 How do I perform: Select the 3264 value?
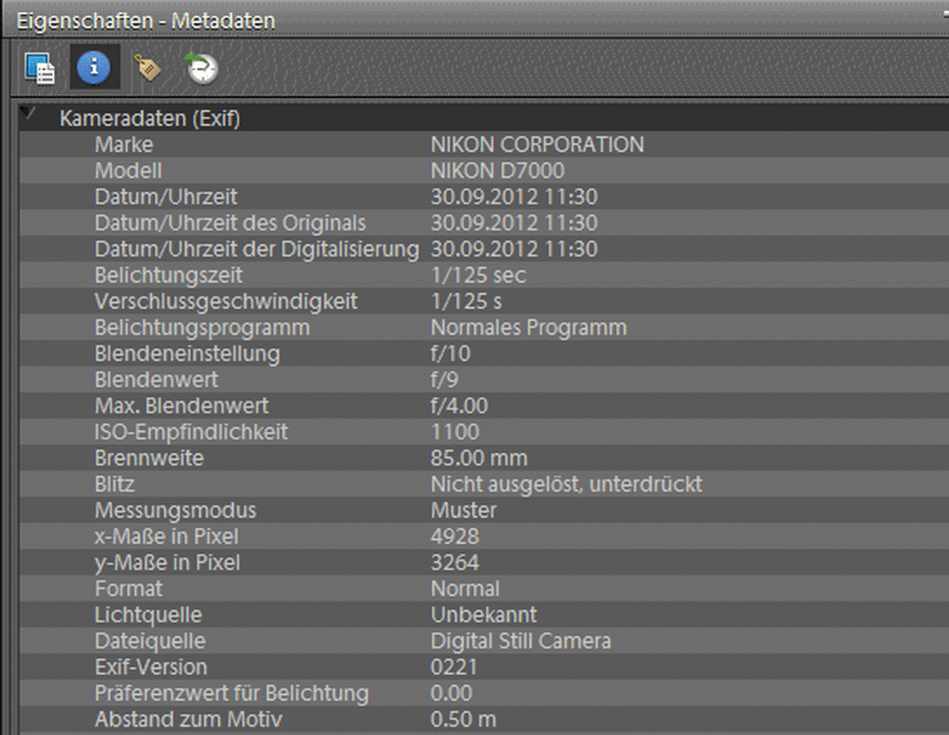coord(455,563)
